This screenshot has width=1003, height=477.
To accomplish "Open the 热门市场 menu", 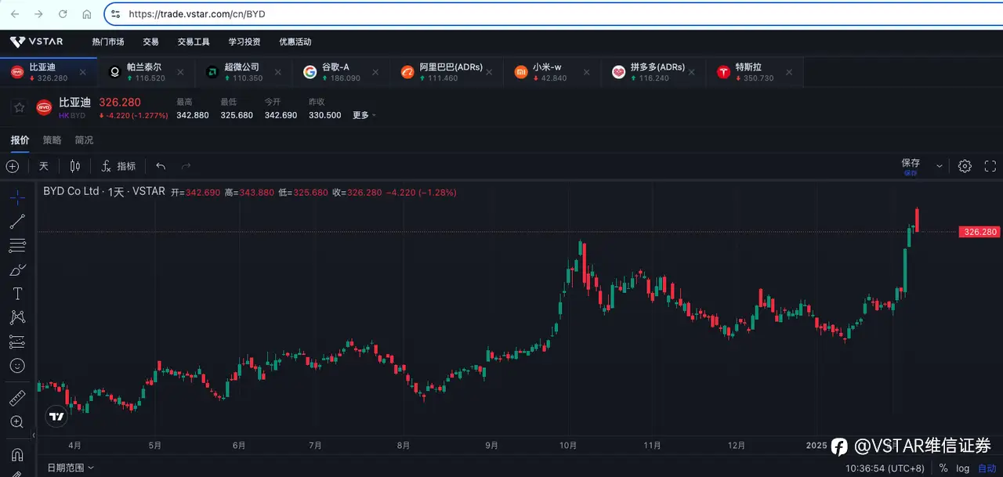I will (x=108, y=42).
